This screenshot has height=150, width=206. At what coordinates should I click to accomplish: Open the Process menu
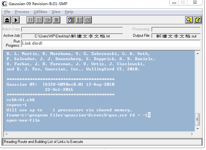tap(22, 12)
